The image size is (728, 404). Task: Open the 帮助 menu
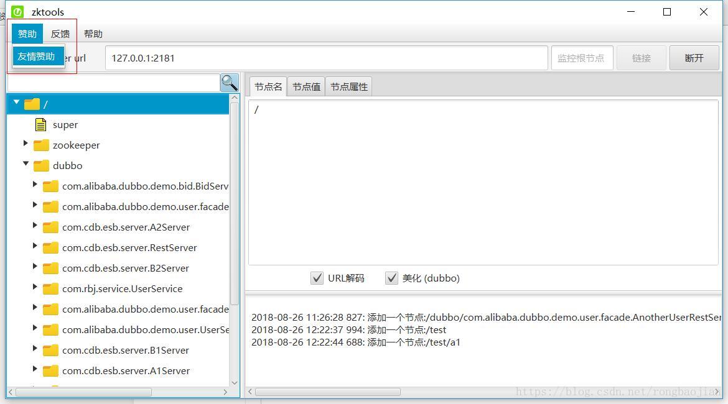point(93,34)
